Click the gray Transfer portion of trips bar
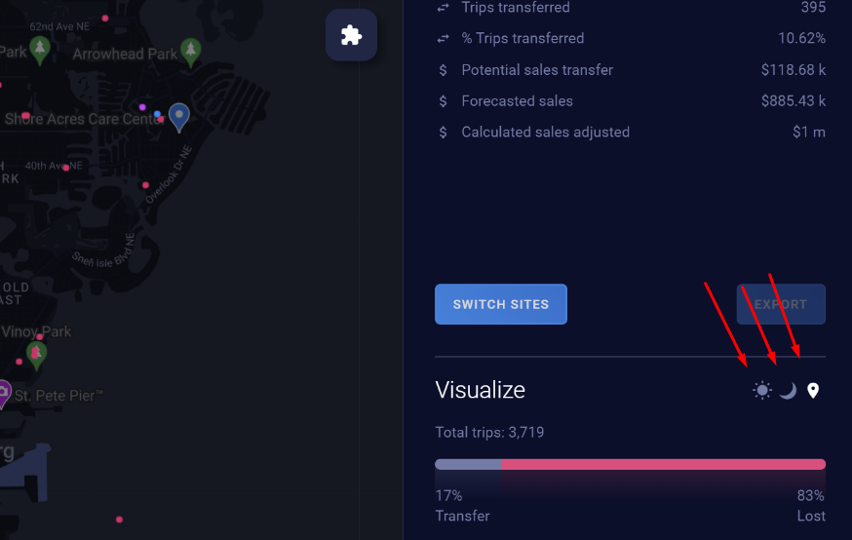The image size is (852, 540). click(468, 464)
